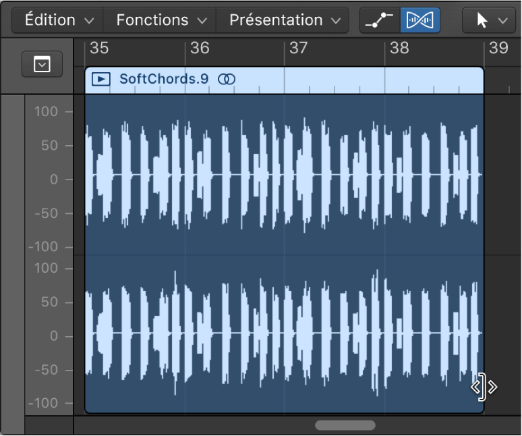This screenshot has height=436, width=522.
Task: Click bar 39 on the ruler
Action: tap(498, 48)
